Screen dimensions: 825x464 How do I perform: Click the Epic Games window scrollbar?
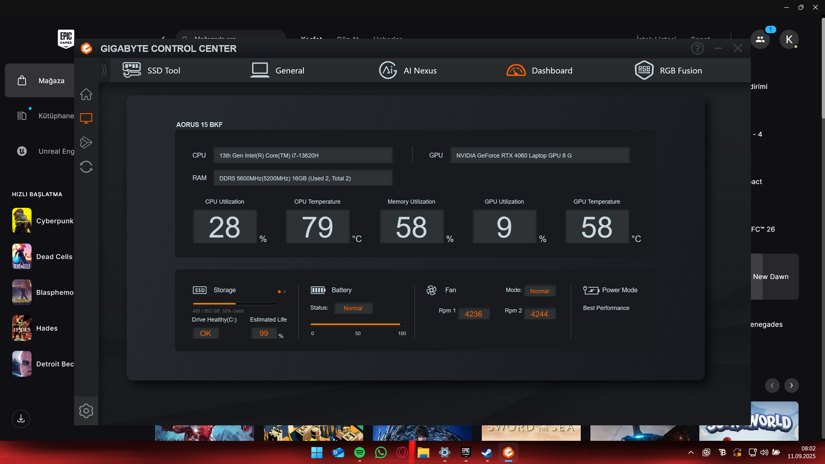pos(823,68)
